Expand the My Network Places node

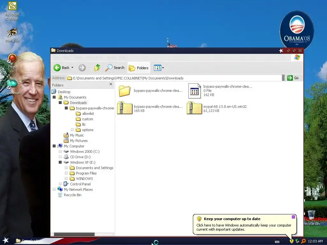click(x=54, y=189)
